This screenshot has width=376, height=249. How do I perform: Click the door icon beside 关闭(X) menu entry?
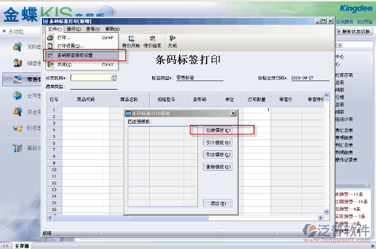pos(50,65)
